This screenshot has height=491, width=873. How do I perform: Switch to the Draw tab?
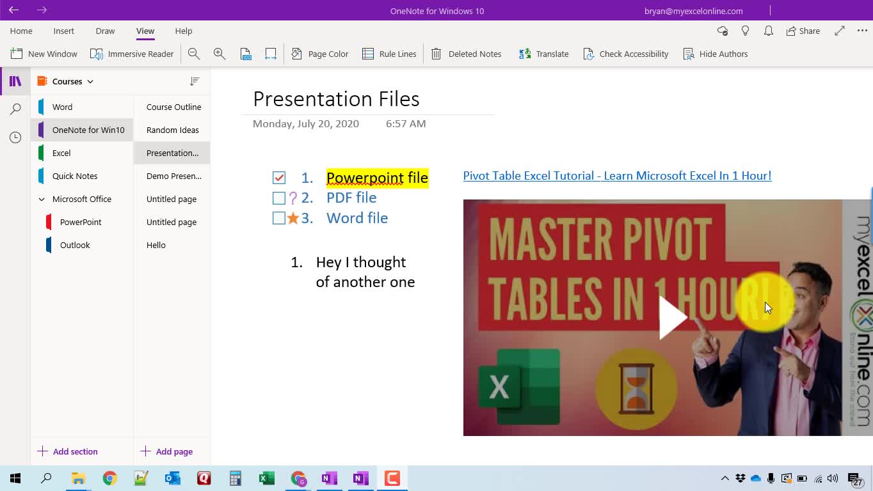105,31
